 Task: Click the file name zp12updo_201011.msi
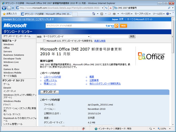tap(100, 105)
